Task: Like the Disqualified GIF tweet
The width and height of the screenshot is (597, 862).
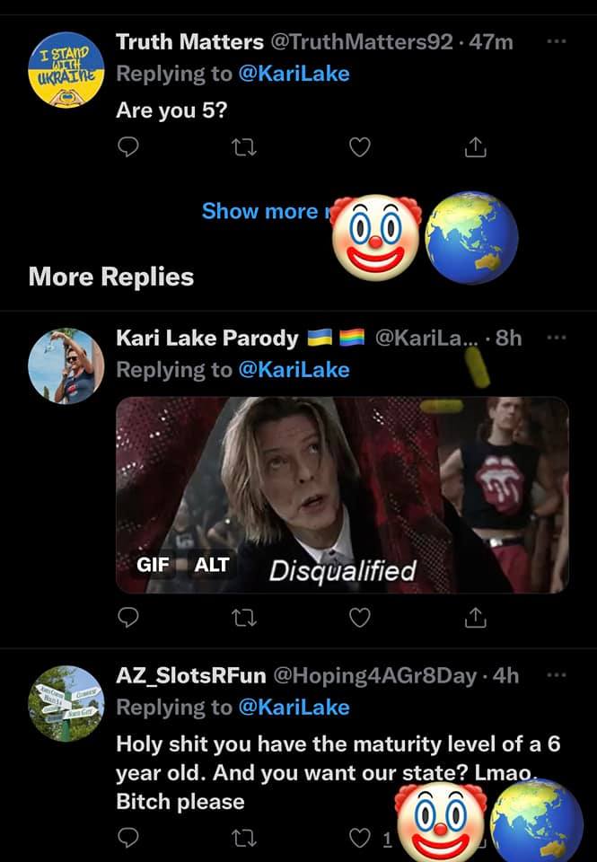Action: click(x=359, y=617)
